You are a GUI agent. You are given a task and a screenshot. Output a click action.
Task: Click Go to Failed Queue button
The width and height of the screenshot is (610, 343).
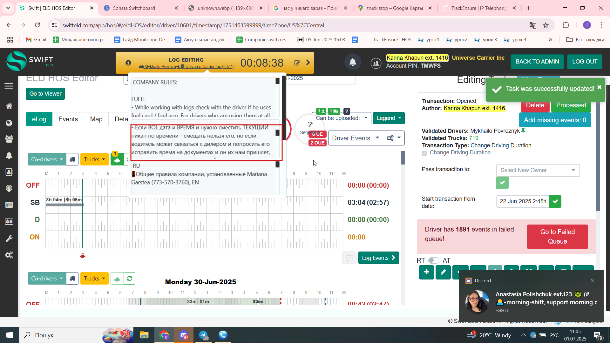pos(557,237)
